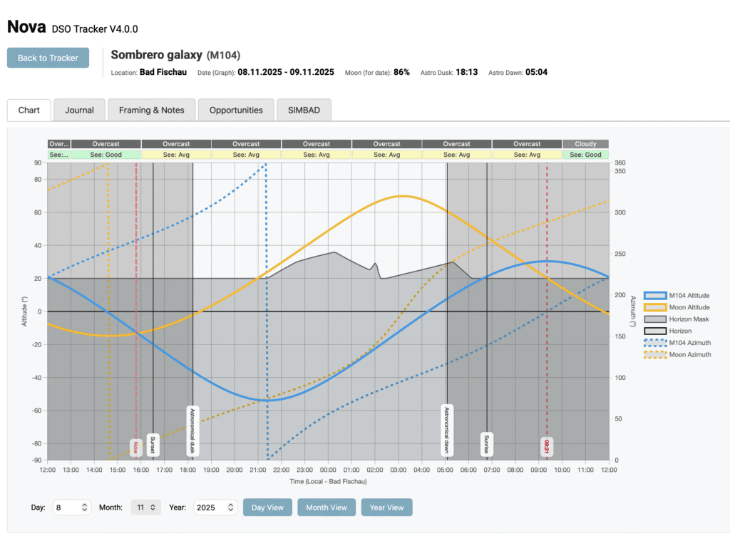This screenshot has height=546, width=730.
Task: Open the Opportunities tab
Action: click(235, 110)
